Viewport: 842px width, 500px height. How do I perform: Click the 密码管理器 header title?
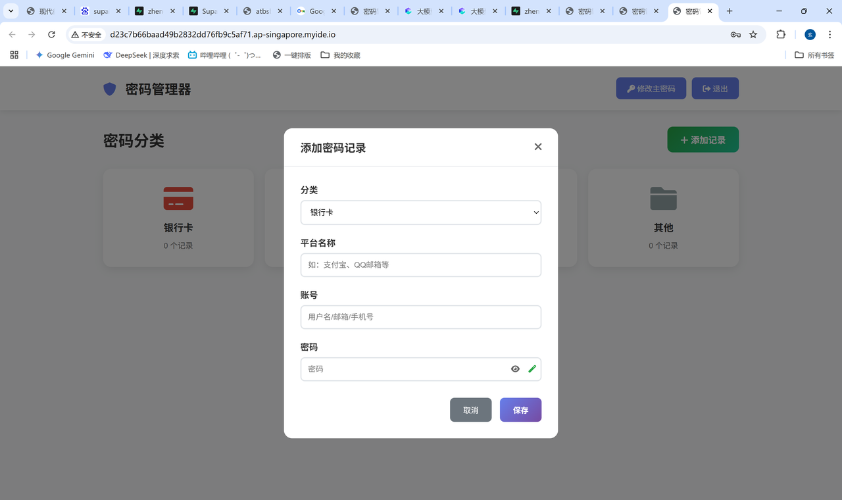[158, 89]
